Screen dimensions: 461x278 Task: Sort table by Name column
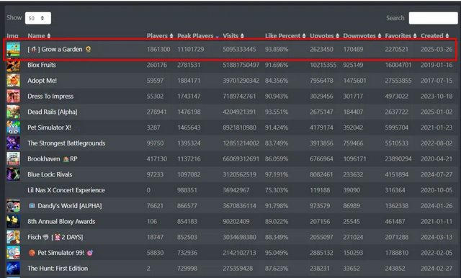(39, 36)
